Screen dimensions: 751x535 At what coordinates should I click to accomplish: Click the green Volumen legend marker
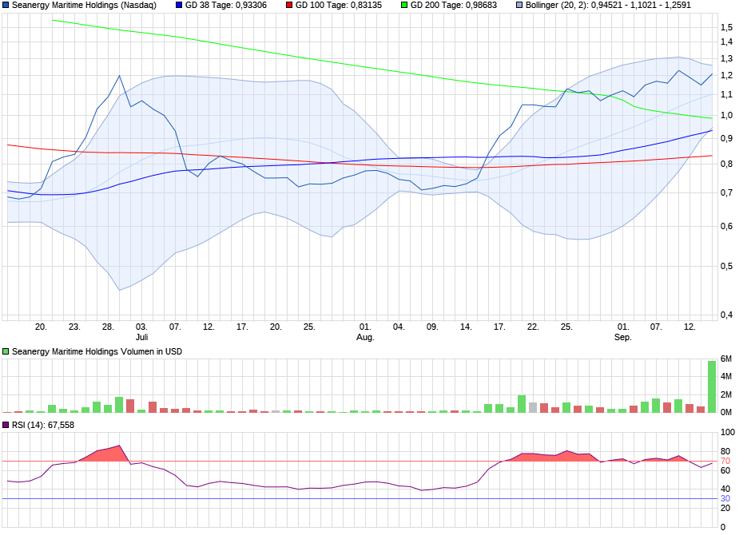tap(5, 350)
